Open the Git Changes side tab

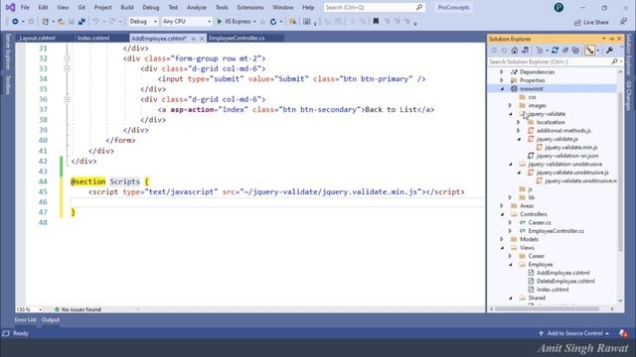[629, 96]
